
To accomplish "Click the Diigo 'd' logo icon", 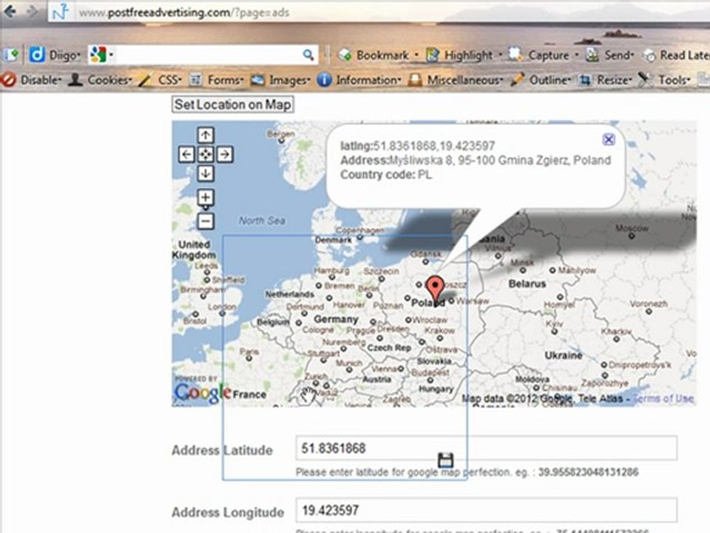I will point(37,55).
